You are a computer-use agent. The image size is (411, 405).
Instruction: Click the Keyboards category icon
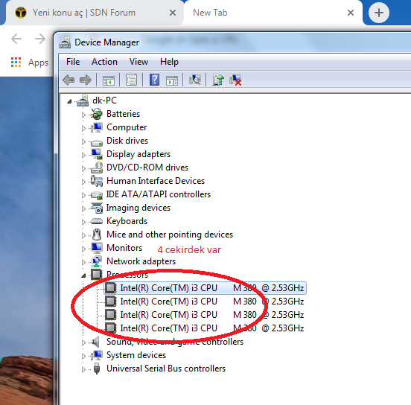point(97,221)
